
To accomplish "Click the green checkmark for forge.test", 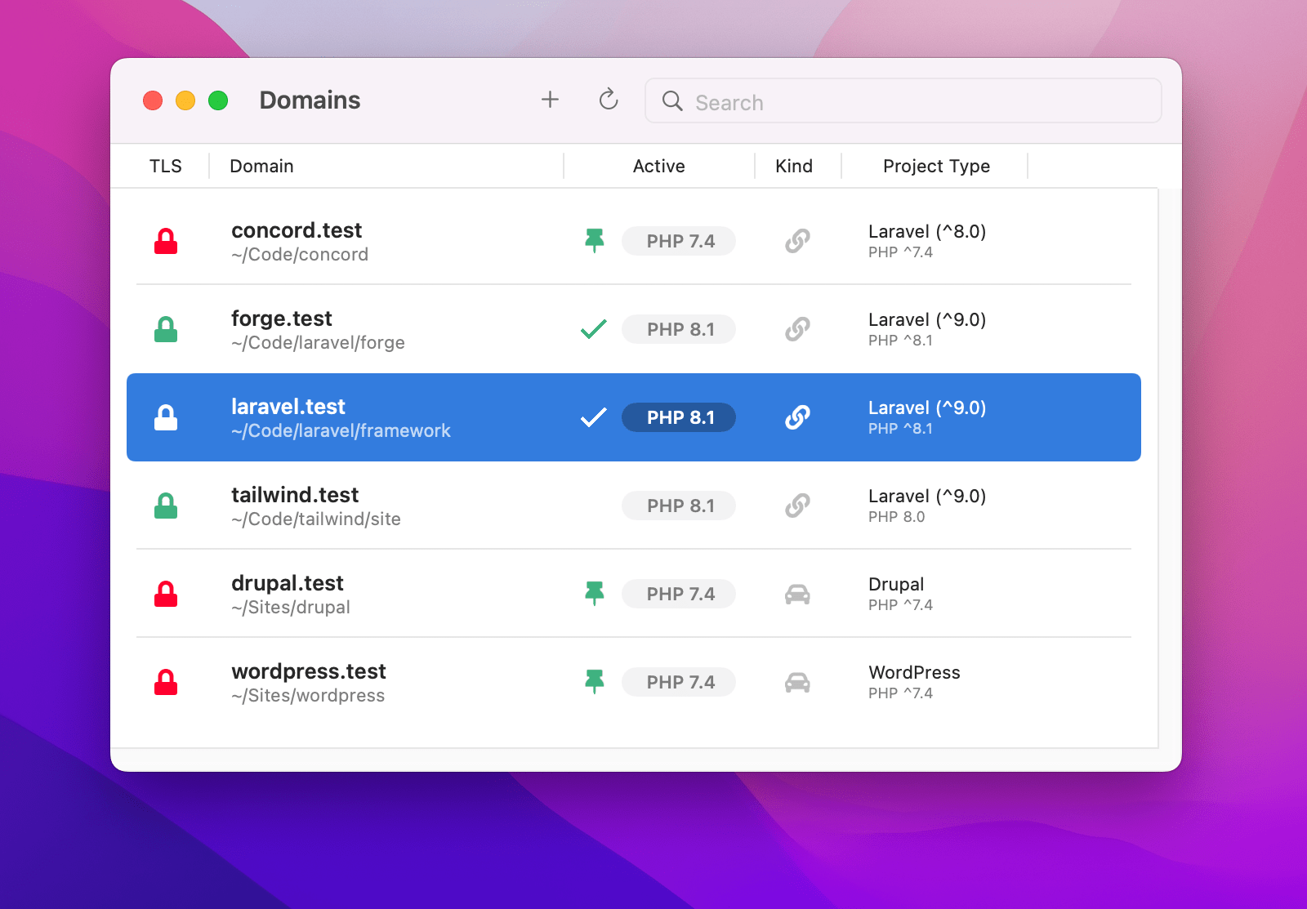I will [x=594, y=329].
